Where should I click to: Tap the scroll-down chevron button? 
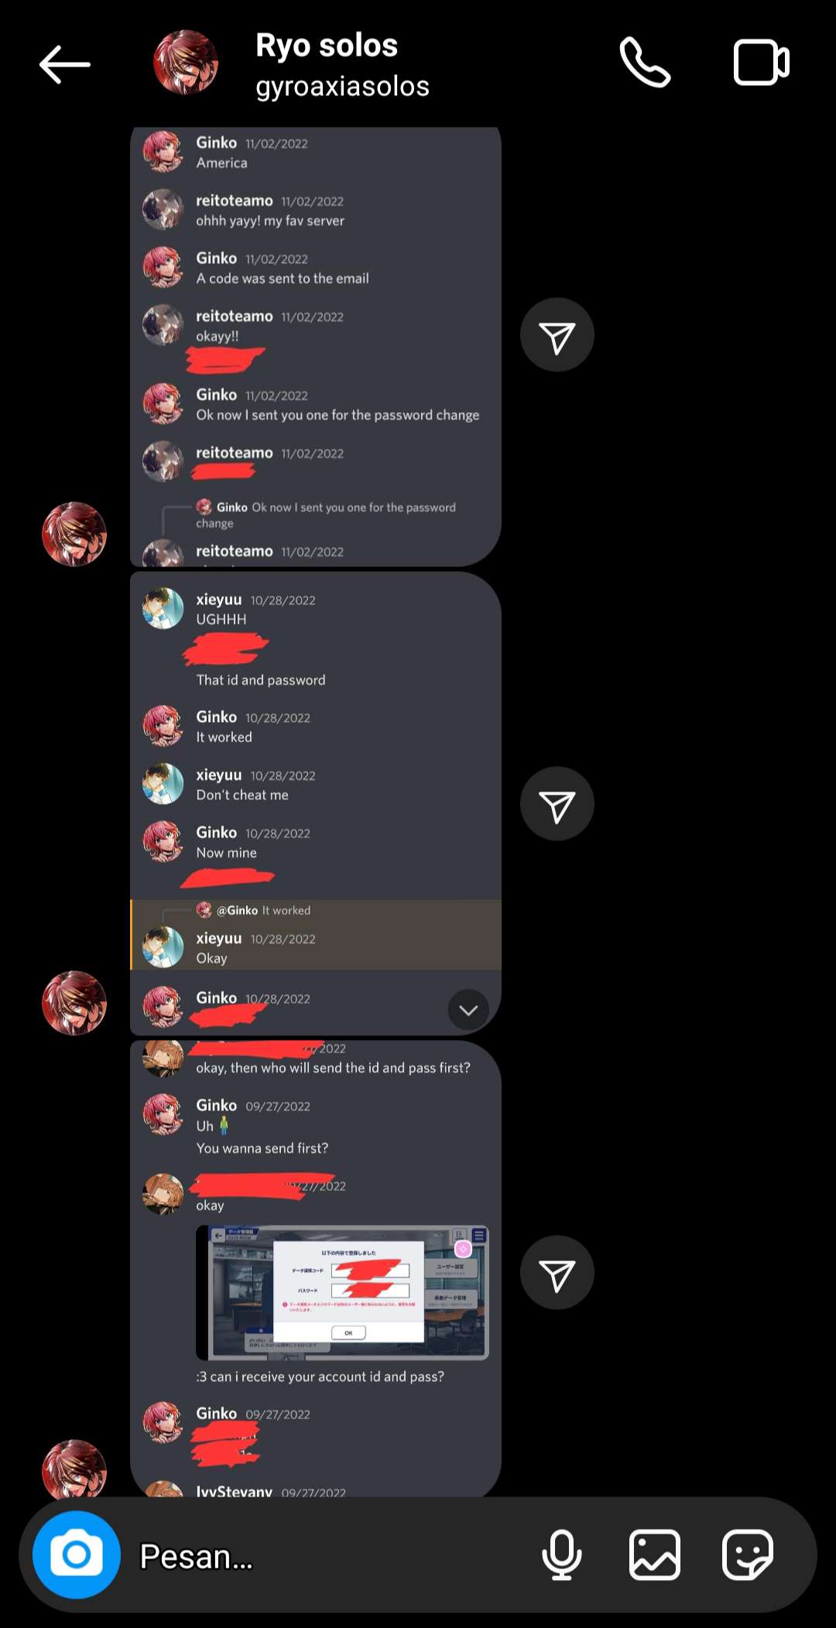pos(468,1010)
